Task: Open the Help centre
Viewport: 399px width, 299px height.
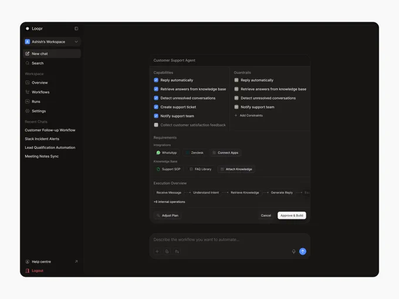Action: coord(38,261)
